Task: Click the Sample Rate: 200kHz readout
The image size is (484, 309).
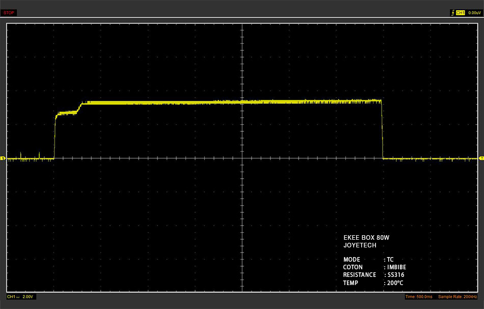Action: [458, 297]
